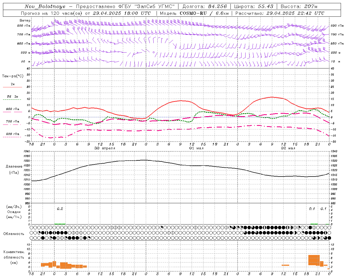This screenshot has height=276, width=345.
Task: Click the 0.2 precipitation value
Action: pos(60,209)
